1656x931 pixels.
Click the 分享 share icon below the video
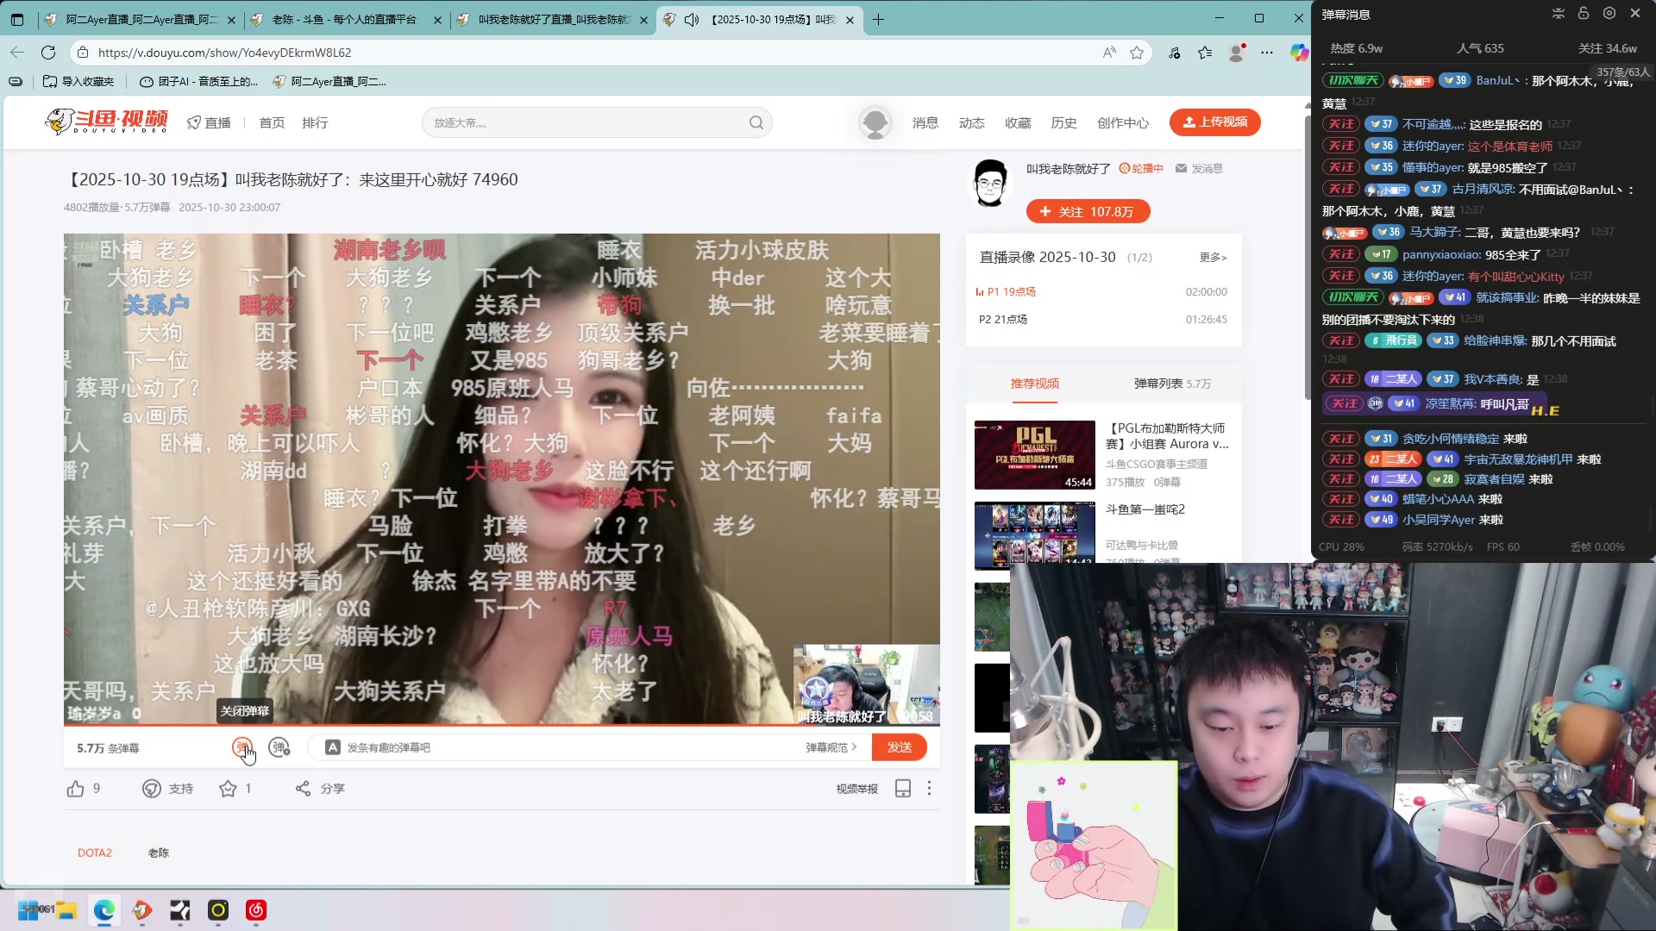pos(302,788)
